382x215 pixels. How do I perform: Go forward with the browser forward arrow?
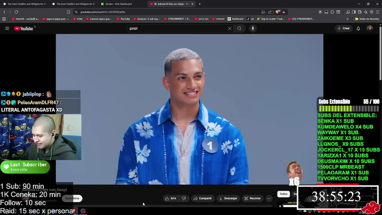click(x=10, y=12)
